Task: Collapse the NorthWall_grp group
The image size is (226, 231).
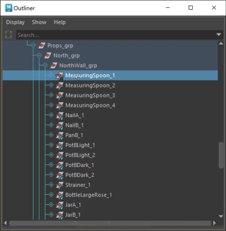Action: [45, 65]
